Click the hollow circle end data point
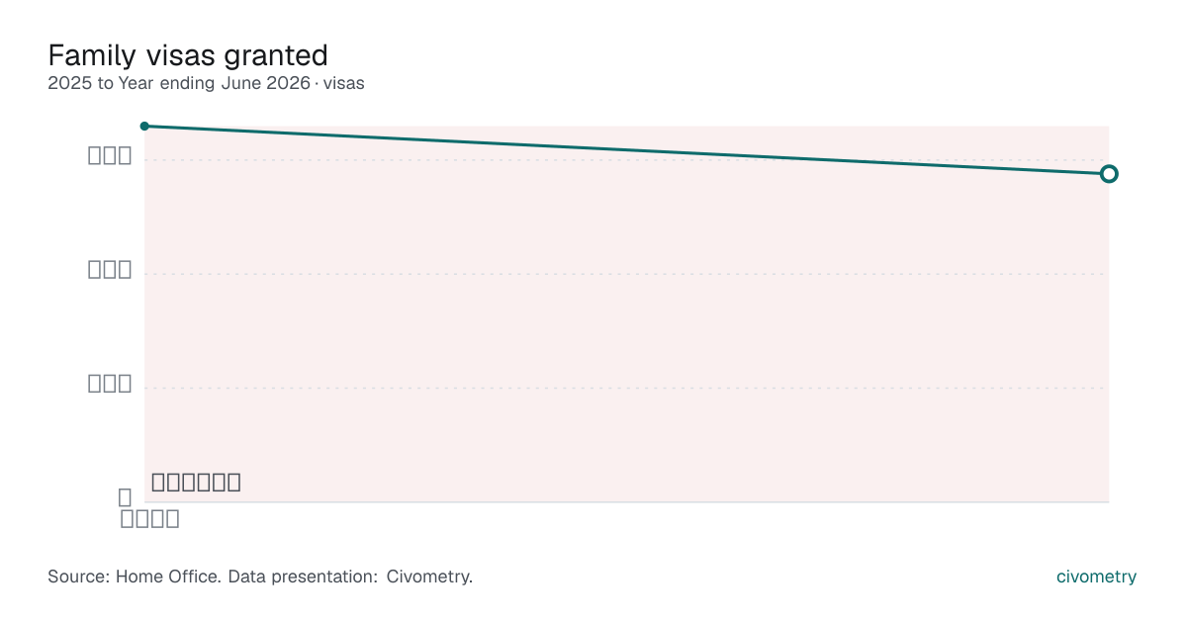 click(x=1109, y=174)
